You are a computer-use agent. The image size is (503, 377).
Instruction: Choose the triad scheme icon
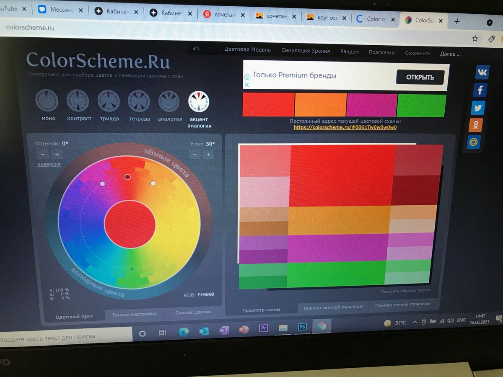[109, 101]
